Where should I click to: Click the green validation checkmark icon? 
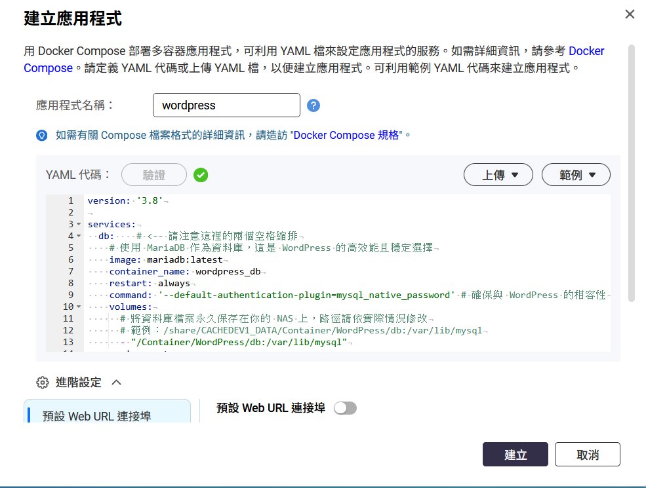coord(201,175)
